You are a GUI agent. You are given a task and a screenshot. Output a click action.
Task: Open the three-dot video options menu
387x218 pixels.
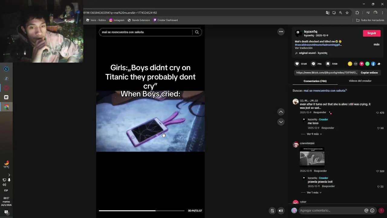281,31
